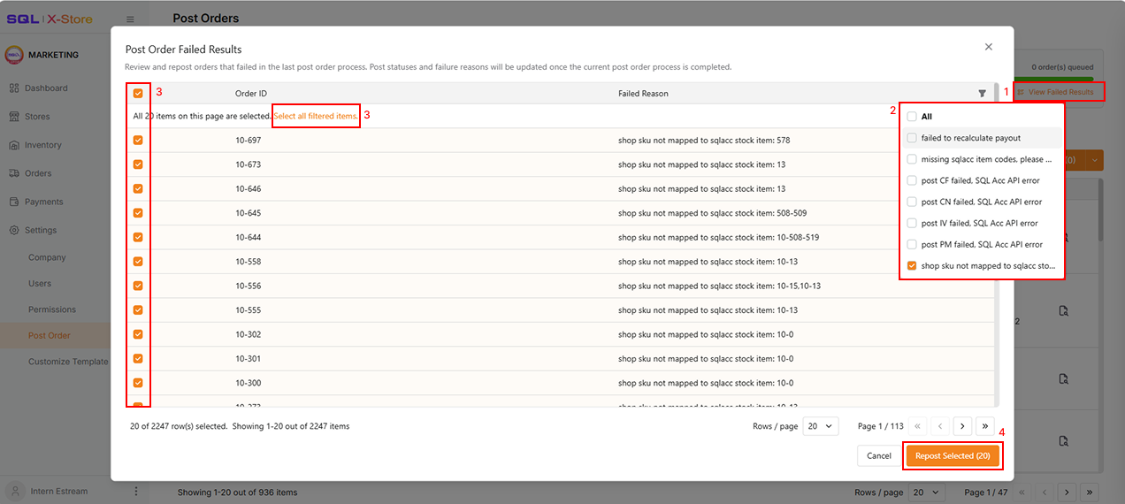
Task: Open Stores from the sidebar
Action: click(37, 117)
